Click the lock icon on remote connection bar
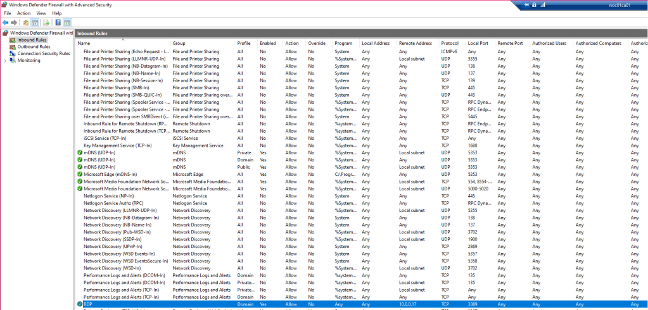 coord(534,5)
